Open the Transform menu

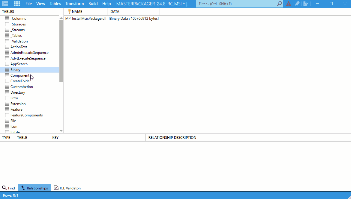[74, 4]
